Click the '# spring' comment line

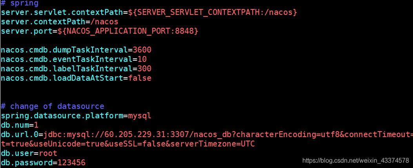coord(20,4)
